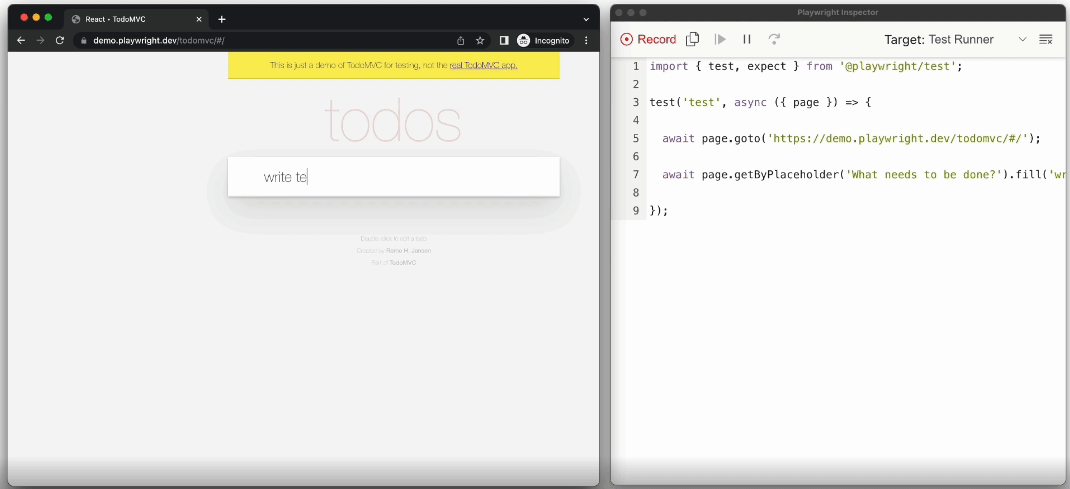Go back in the browser
Image resolution: width=1070 pixels, height=489 pixels.
(x=21, y=40)
